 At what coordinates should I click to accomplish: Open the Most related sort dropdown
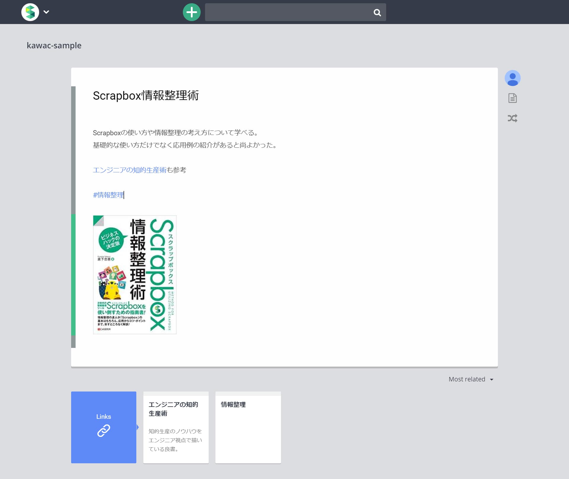[x=471, y=379]
